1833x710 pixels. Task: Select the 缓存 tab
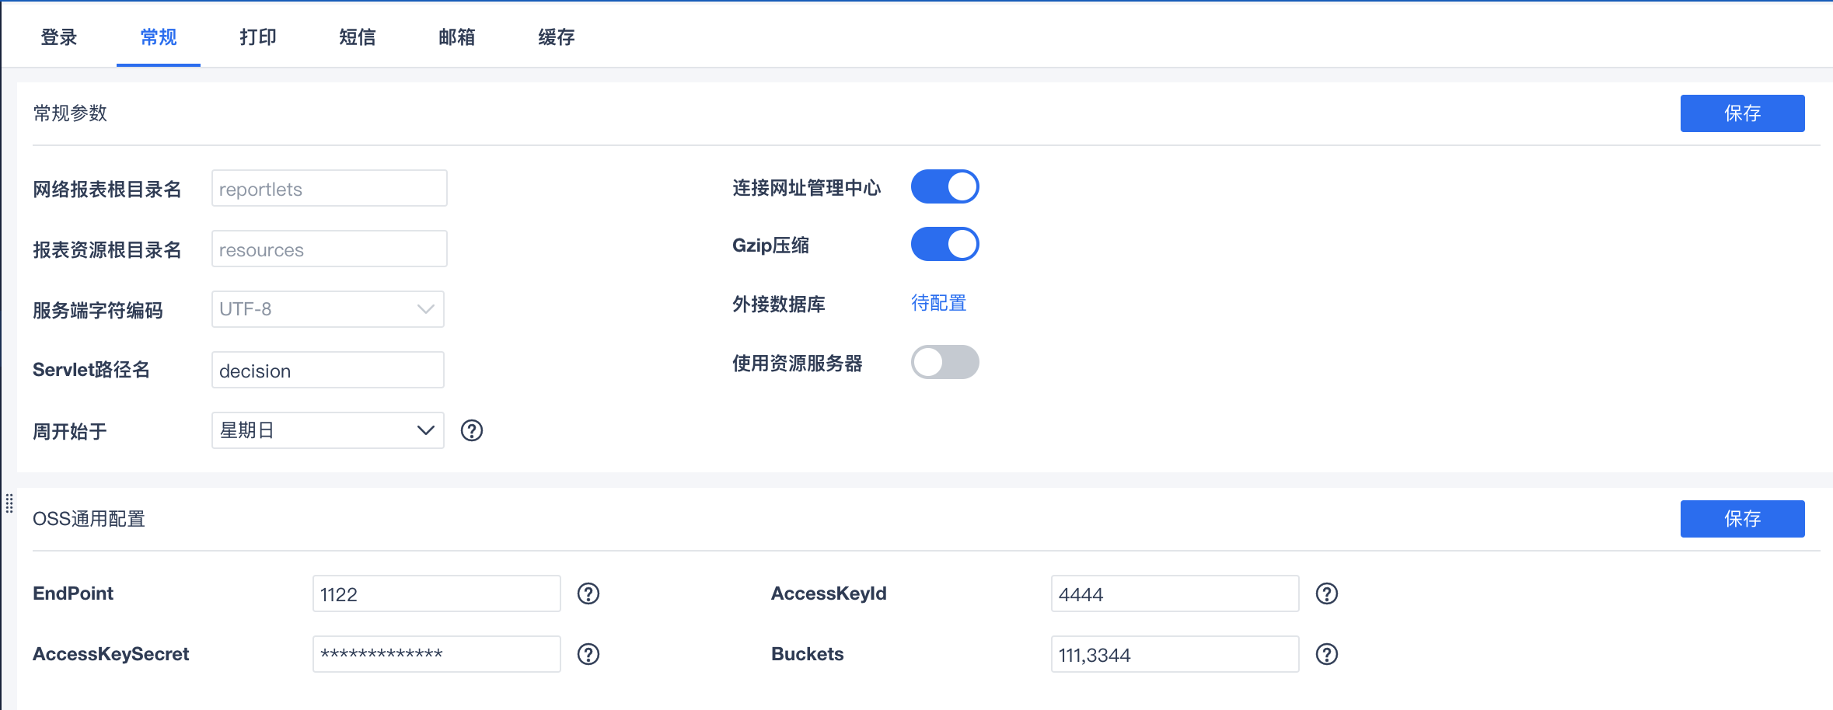[557, 37]
